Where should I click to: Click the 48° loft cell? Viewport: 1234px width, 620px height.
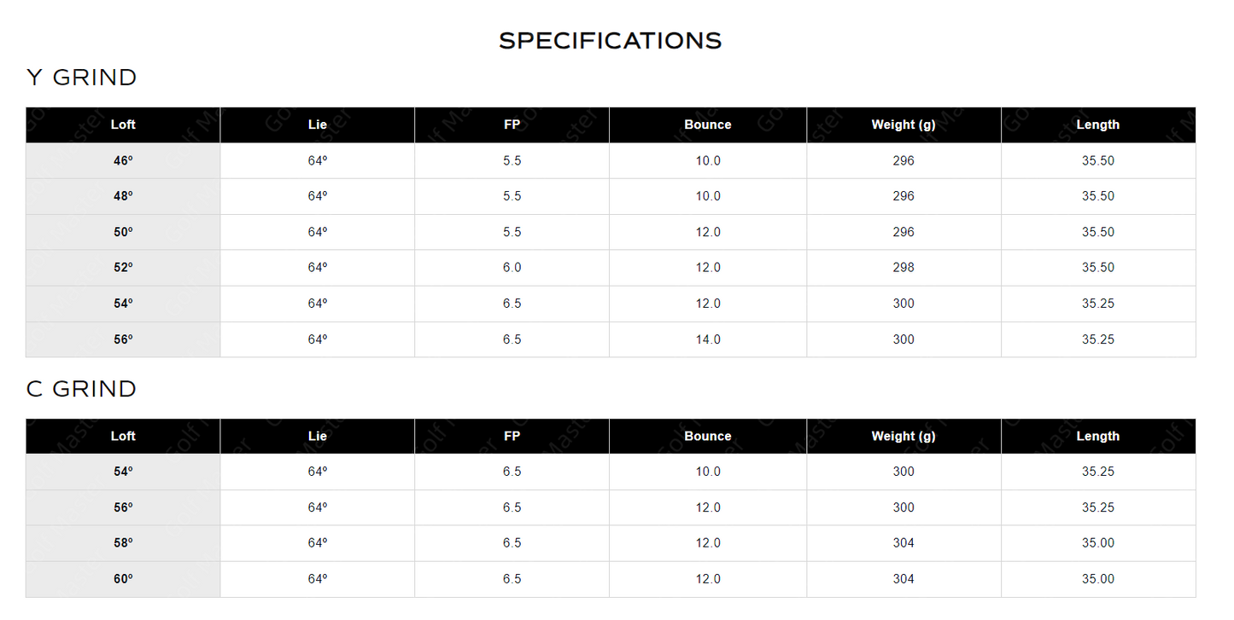pos(123,196)
